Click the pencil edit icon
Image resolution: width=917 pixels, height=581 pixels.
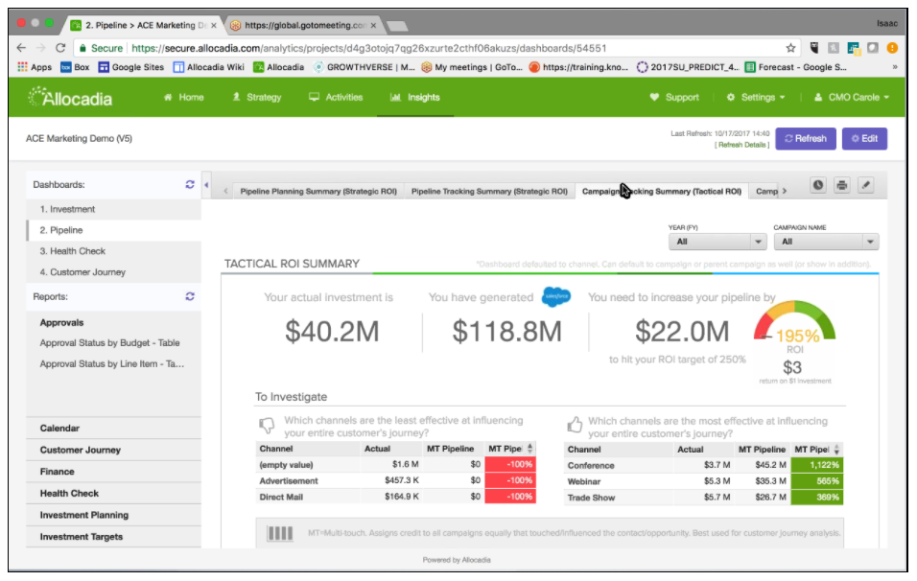865,185
